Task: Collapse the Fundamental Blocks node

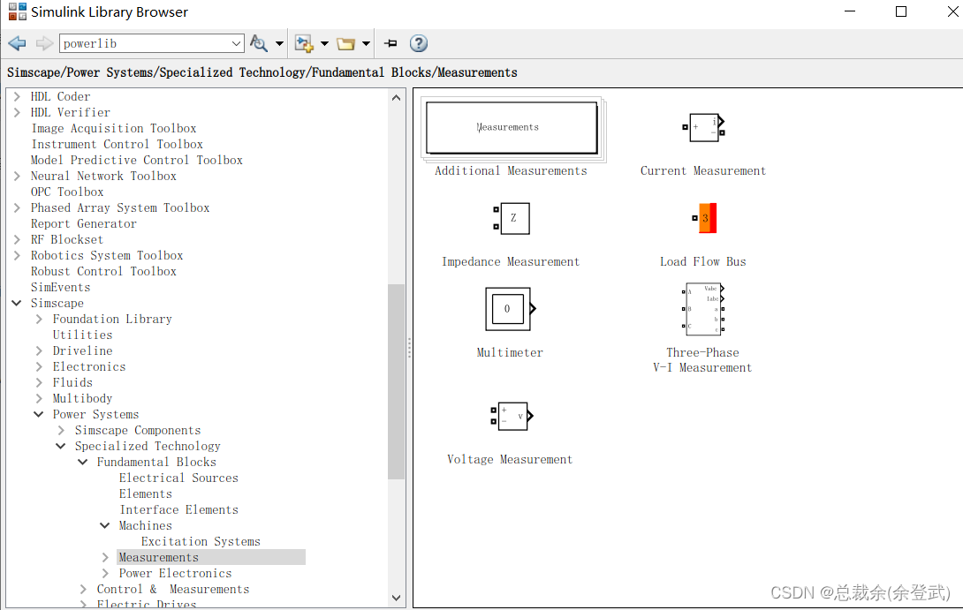Action: (x=83, y=462)
